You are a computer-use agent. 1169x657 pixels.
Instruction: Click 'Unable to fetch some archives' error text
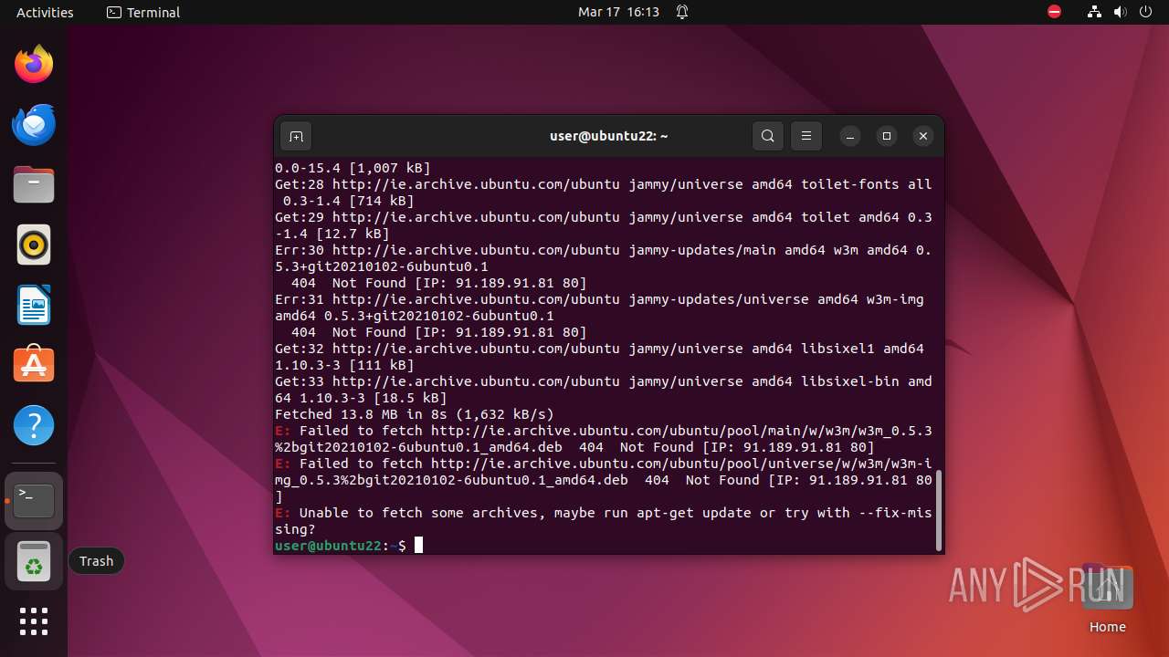pyautogui.click(x=603, y=521)
